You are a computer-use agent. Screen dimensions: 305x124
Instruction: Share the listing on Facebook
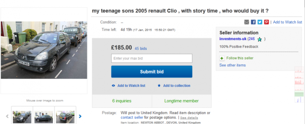pyautogui.click(x=253, y=22)
